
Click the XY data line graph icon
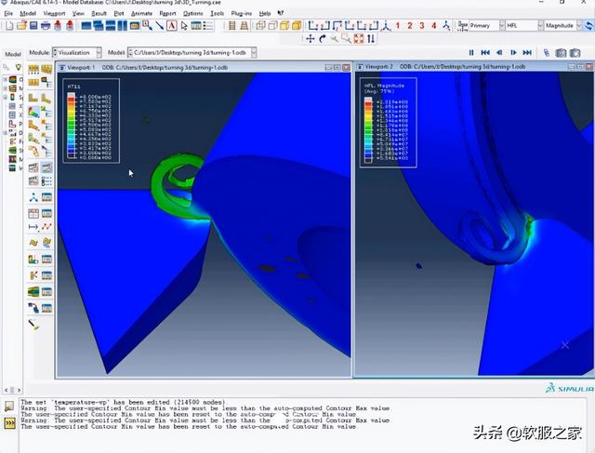(46, 227)
